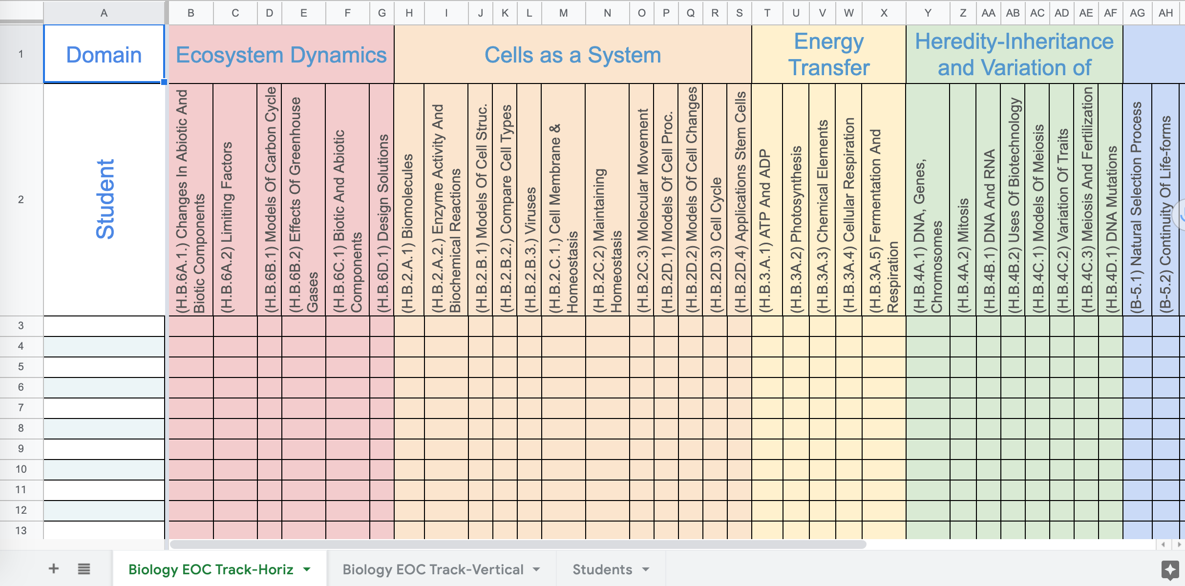Select the Design Solutions standard cell
Viewport: 1185px width, 586px height.
click(x=381, y=199)
